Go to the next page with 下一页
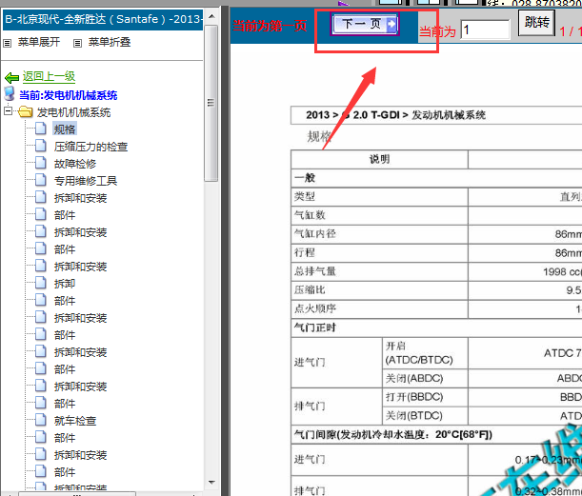 [365, 24]
